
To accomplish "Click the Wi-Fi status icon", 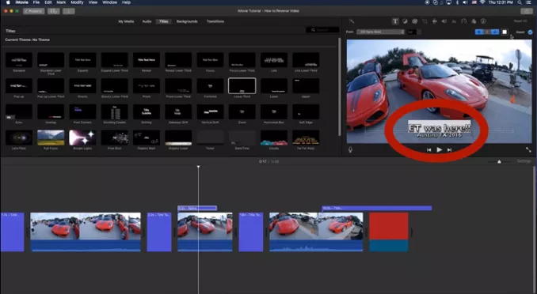I will click(482, 2).
